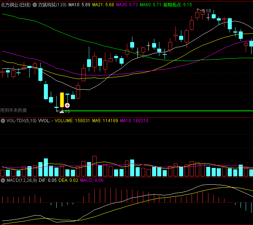Image resolution: width=253 pixels, height=225 pixels.
Task: Select the DEA: 0.02 value
Action: pyautogui.click(x=68, y=180)
